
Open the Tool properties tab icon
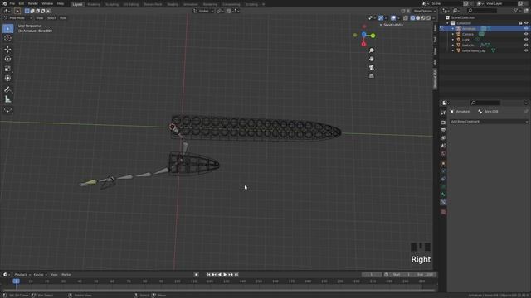click(443, 113)
